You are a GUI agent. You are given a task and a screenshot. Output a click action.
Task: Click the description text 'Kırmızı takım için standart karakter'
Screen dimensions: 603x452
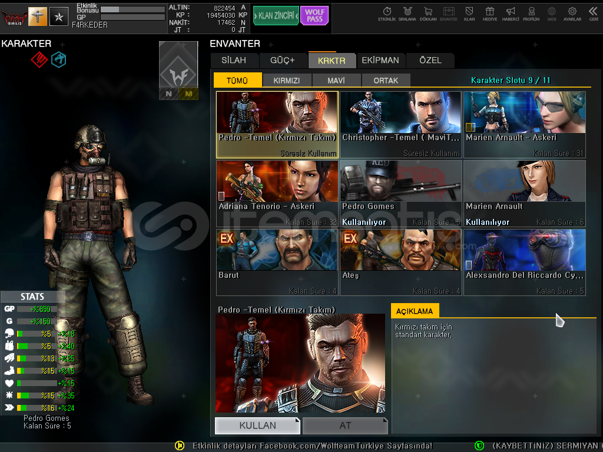pos(424,331)
